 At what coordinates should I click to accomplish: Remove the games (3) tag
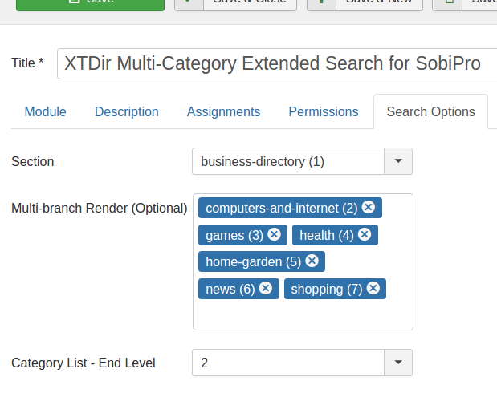click(x=274, y=235)
